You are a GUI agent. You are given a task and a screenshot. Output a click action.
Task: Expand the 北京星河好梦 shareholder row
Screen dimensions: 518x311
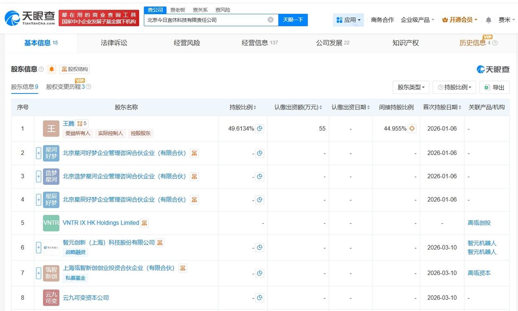(x=39, y=153)
